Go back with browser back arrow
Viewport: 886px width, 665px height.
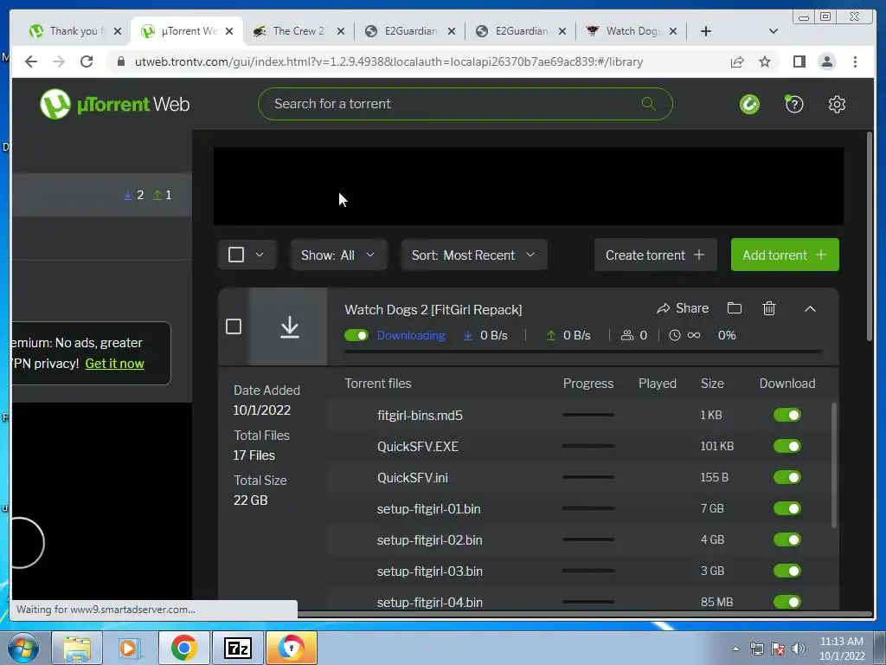(x=31, y=61)
